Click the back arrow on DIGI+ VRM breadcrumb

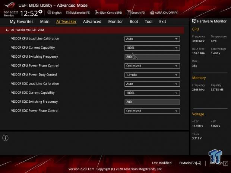click(7, 30)
